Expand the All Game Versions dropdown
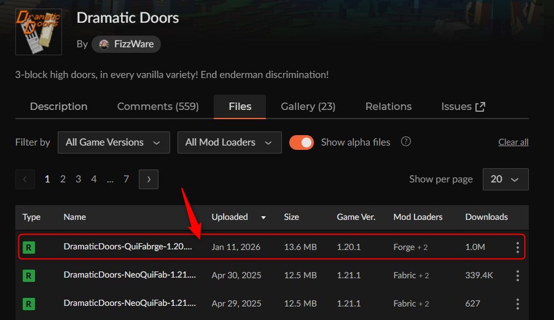Viewport: 554px width, 320px height. 114,142
